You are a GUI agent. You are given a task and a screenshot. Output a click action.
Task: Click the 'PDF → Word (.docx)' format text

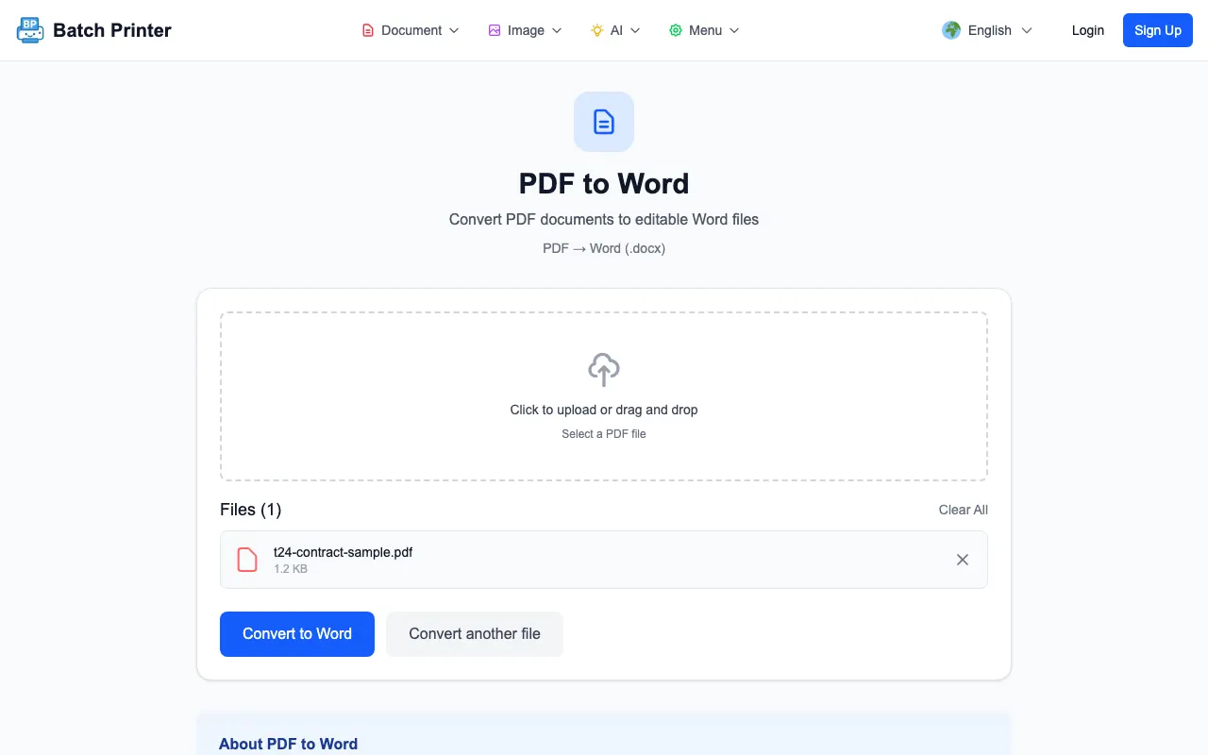click(x=604, y=248)
